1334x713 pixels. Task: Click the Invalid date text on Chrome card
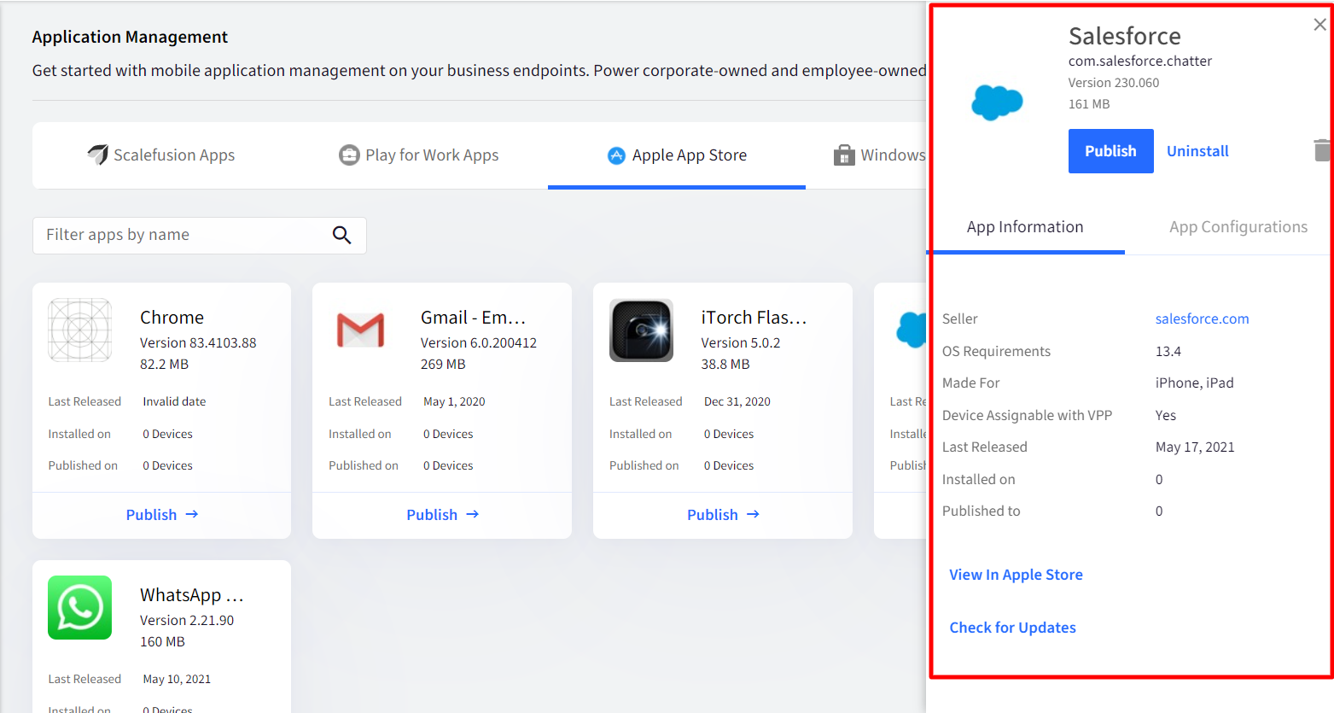pyautogui.click(x=174, y=401)
